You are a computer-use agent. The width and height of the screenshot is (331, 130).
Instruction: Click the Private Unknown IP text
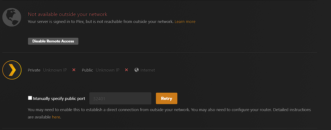click(x=55, y=70)
